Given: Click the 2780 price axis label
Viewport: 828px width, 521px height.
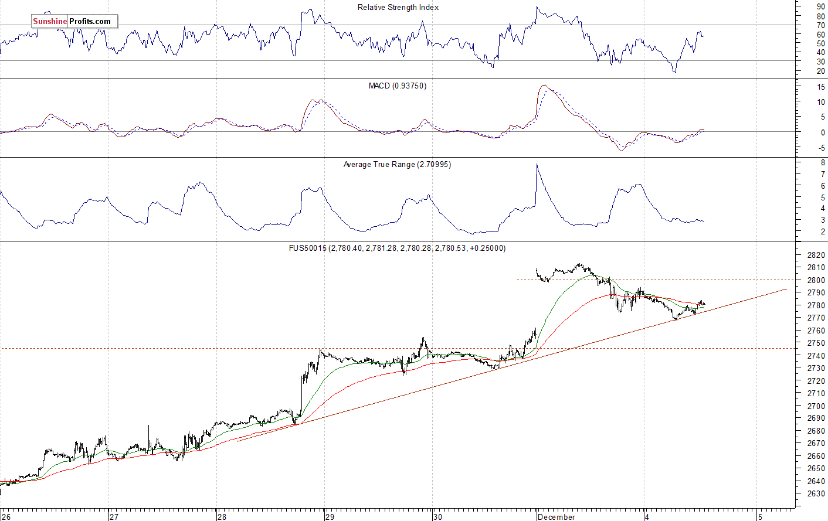Looking at the screenshot, I should [816, 305].
